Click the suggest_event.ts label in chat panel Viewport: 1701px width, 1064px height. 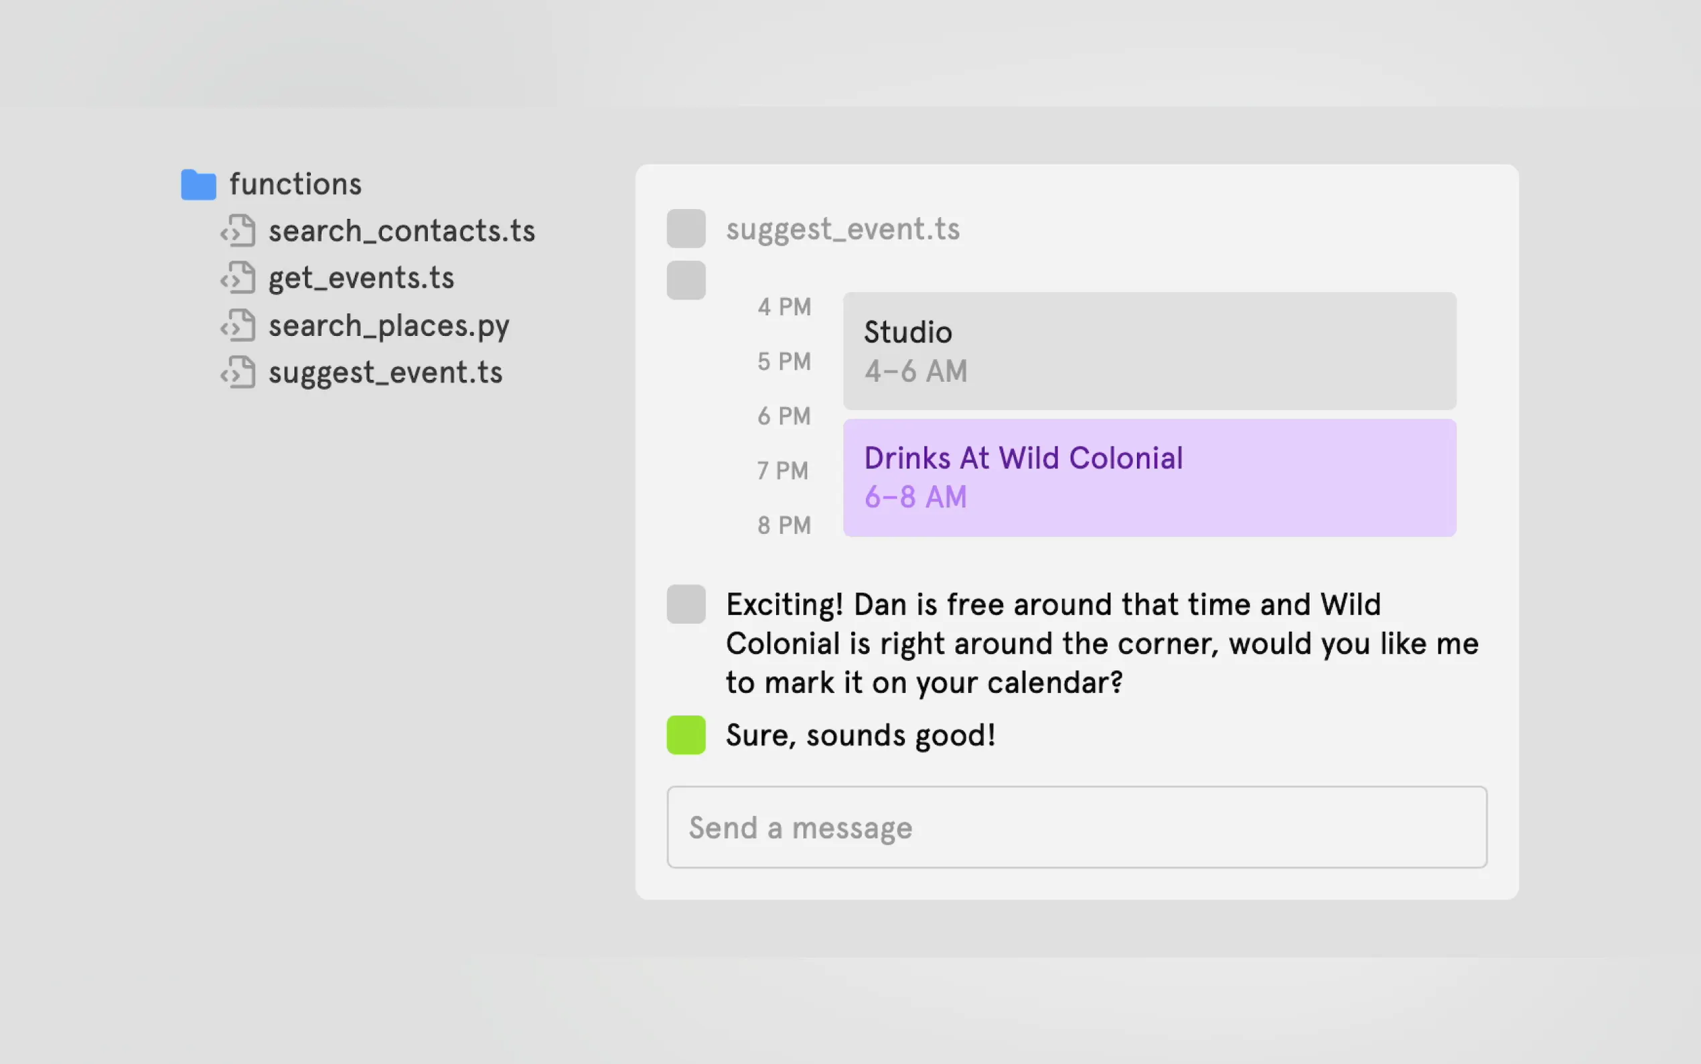pyautogui.click(x=842, y=229)
